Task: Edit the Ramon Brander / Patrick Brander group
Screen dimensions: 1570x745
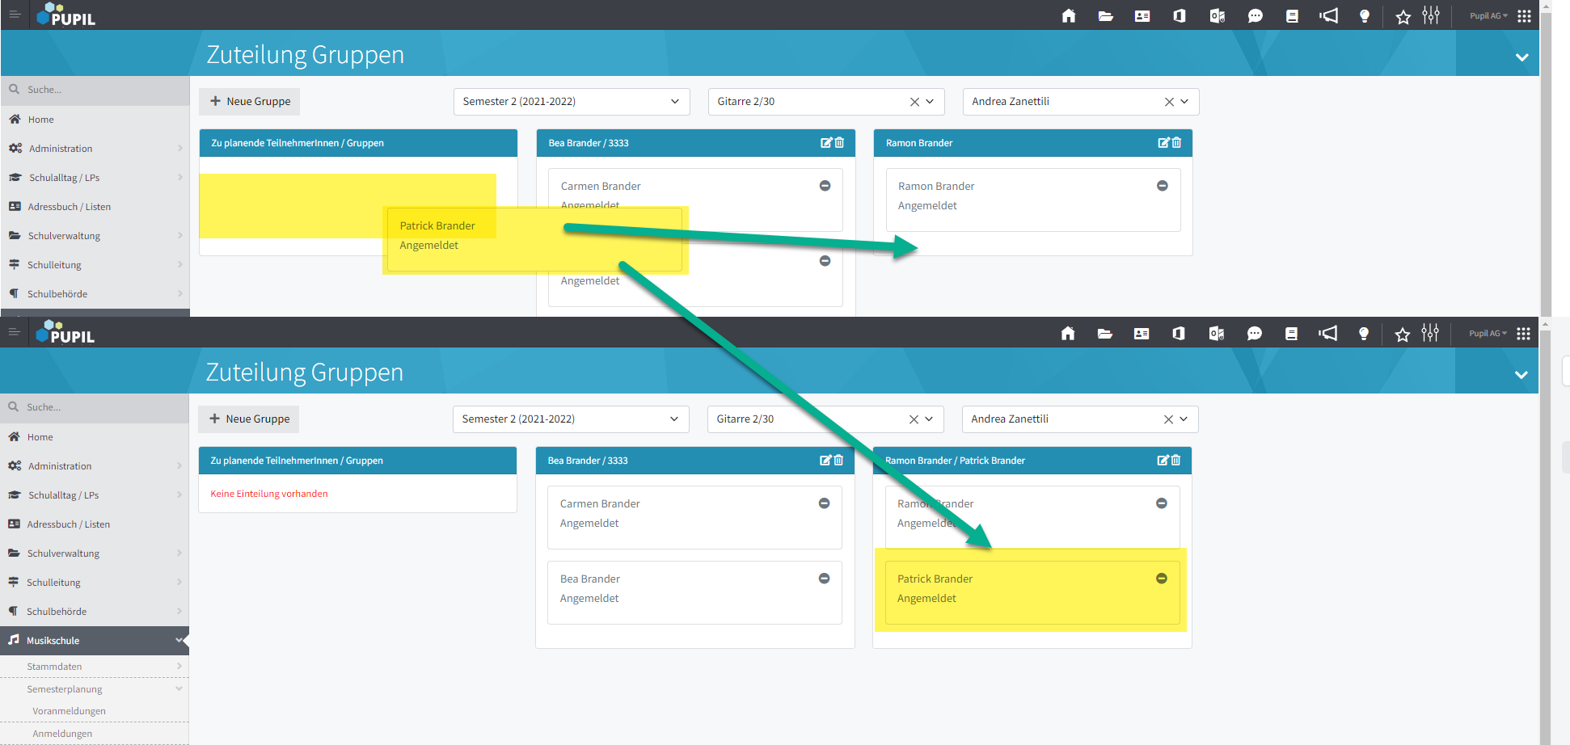Action: click(1163, 461)
